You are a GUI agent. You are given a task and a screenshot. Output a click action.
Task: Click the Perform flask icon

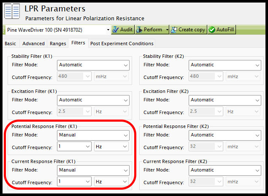[139, 30]
